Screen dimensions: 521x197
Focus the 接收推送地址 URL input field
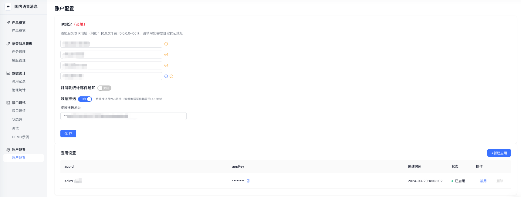pyautogui.click(x=123, y=116)
